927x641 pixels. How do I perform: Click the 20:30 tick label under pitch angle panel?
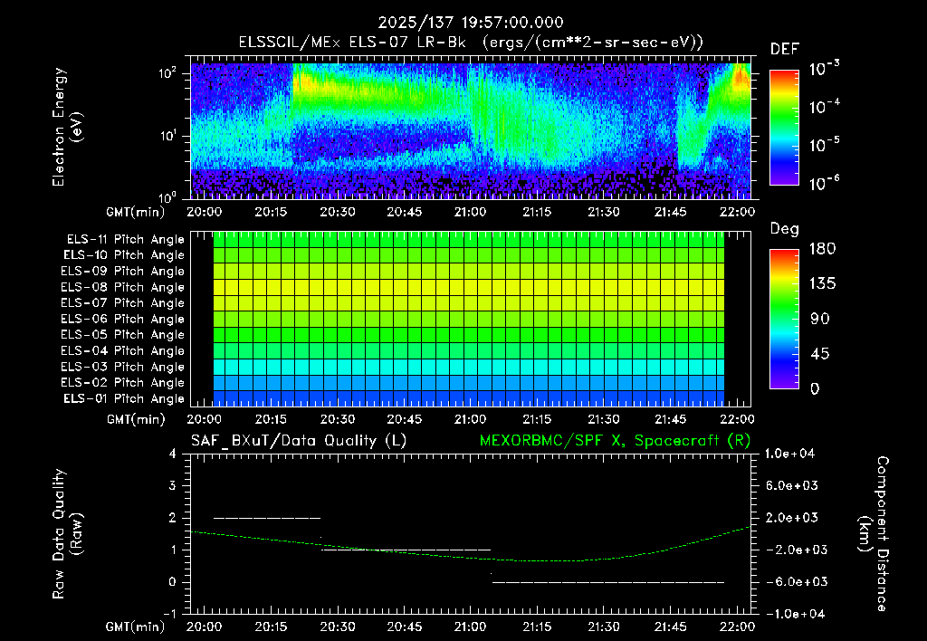(338, 419)
